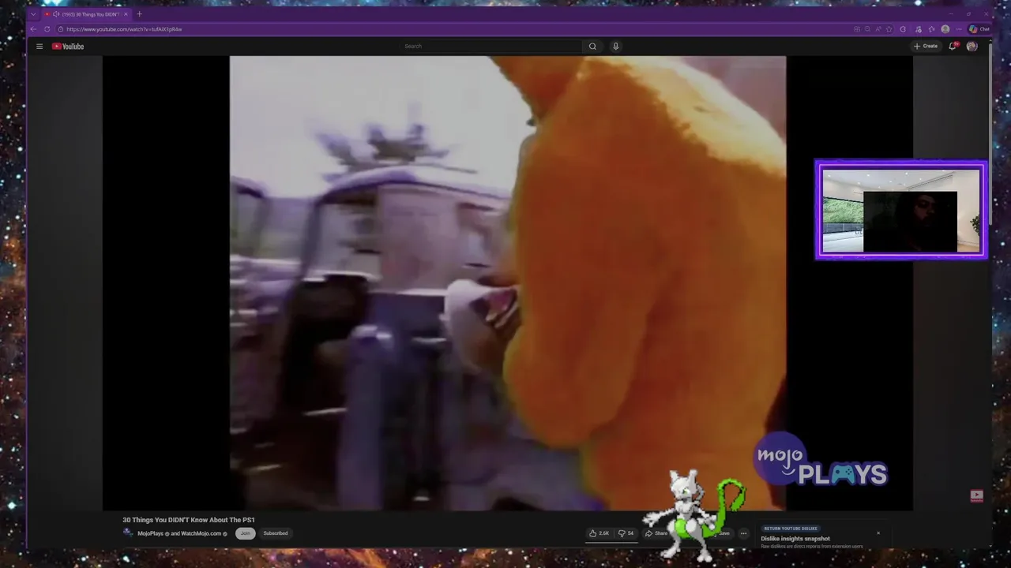Mute tab using speaker icon on tab

coord(56,14)
